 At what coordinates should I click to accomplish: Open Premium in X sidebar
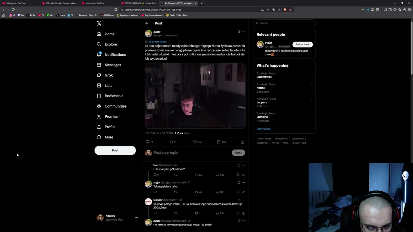(x=108, y=117)
